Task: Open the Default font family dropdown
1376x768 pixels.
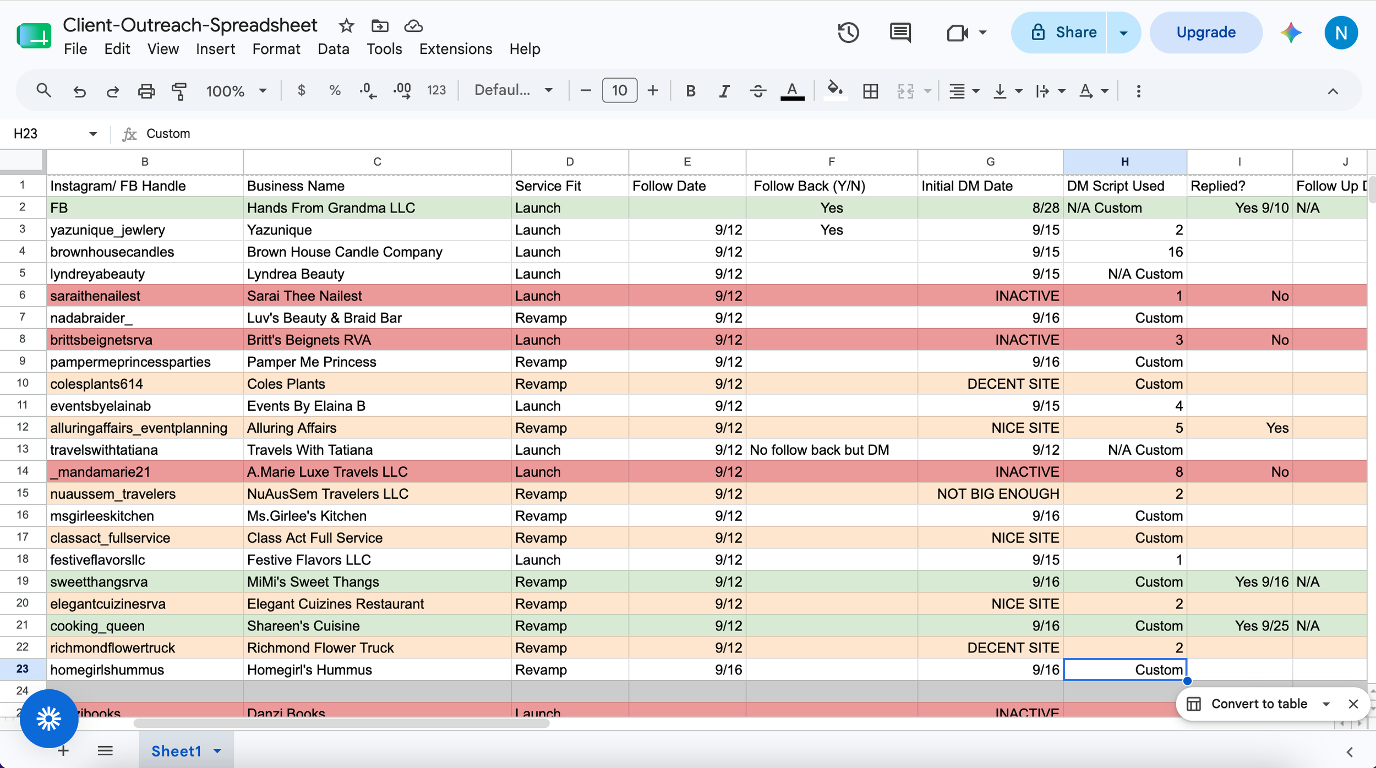Action: (x=513, y=90)
